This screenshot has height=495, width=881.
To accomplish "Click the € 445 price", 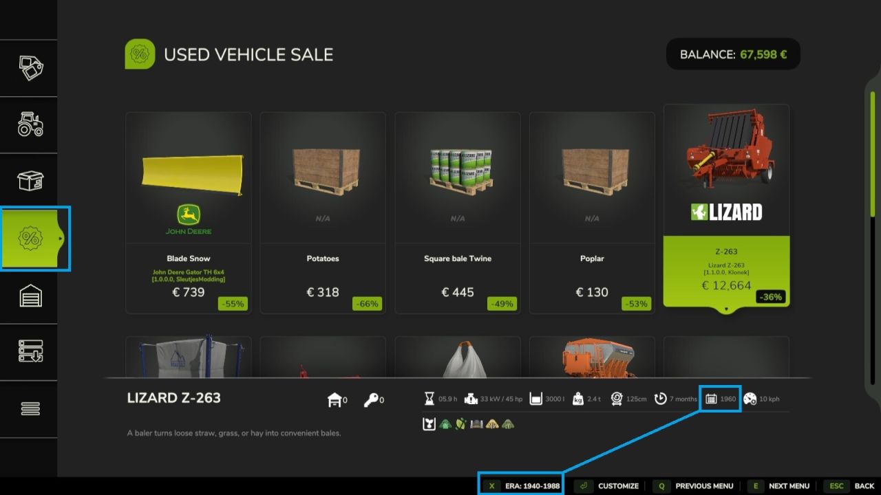I will [458, 292].
